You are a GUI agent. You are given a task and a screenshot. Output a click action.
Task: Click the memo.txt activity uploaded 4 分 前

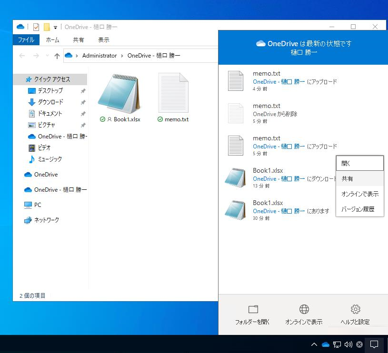[x=303, y=81]
